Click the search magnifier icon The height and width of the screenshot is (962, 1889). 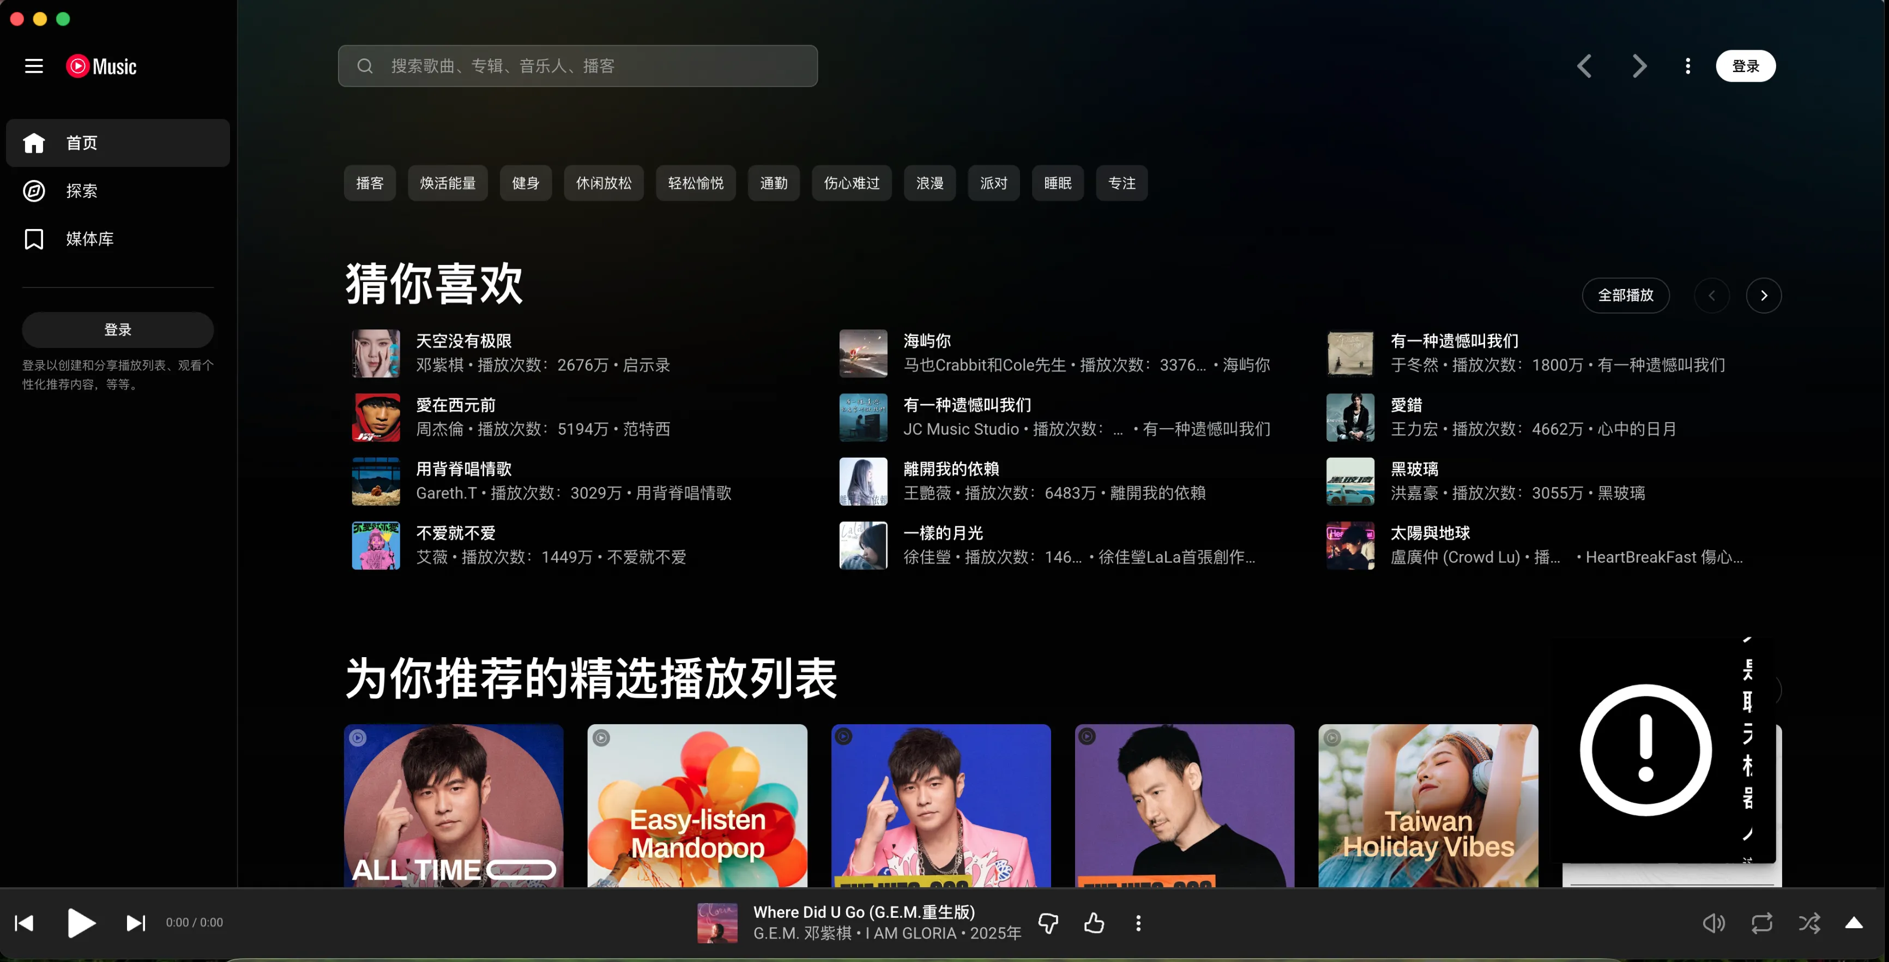[x=365, y=66]
